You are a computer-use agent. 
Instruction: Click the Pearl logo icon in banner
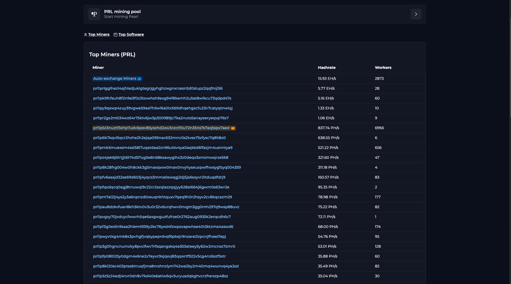click(x=94, y=14)
